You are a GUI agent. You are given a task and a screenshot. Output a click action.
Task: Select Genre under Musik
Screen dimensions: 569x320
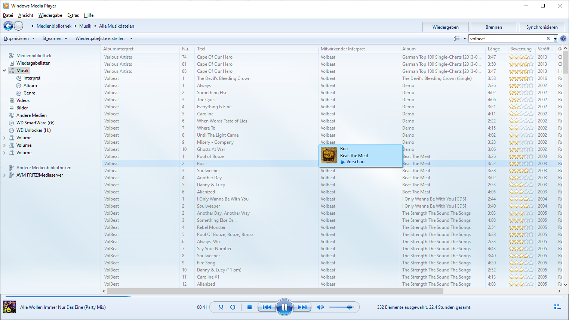[29, 93]
